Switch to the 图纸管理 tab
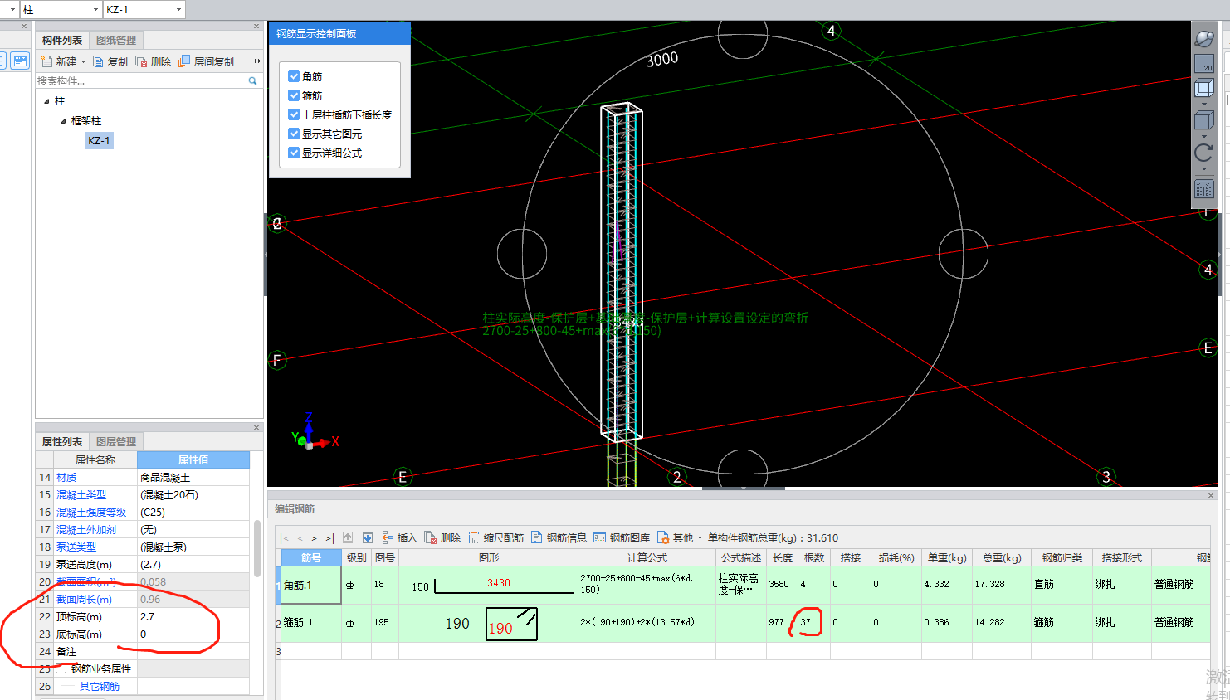Image resolution: width=1230 pixels, height=700 pixels. [x=116, y=40]
